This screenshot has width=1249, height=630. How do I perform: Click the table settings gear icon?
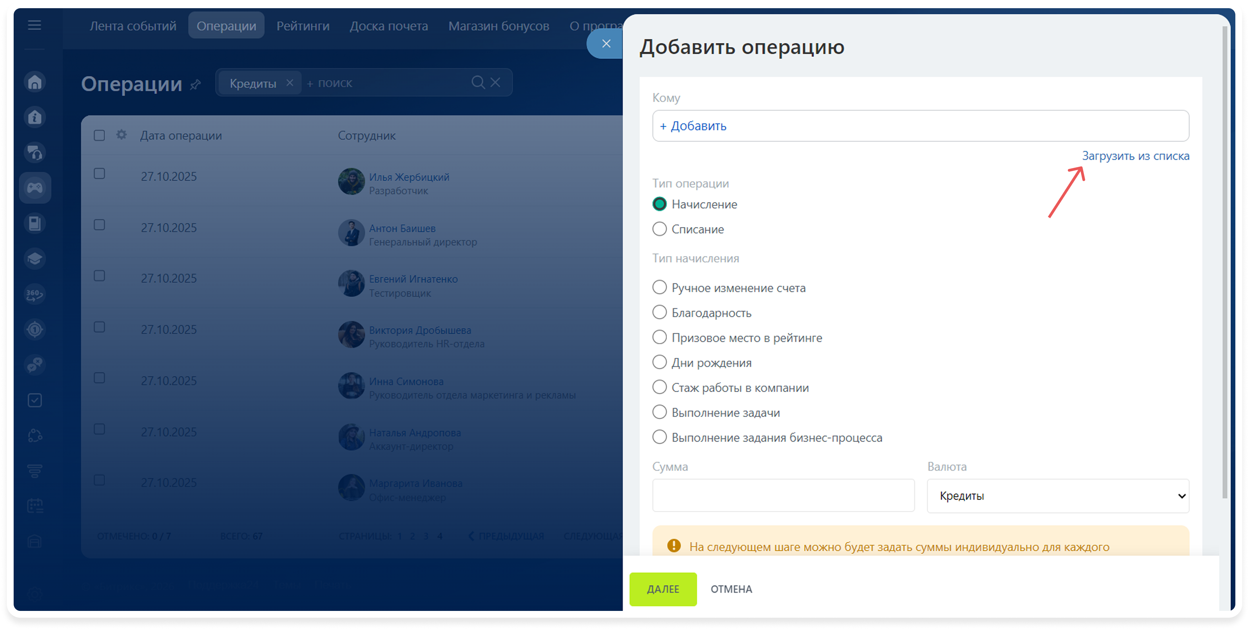[x=121, y=135]
